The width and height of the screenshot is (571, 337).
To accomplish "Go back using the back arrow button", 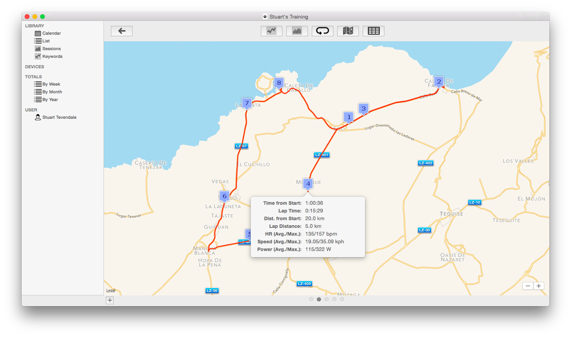I will click(x=121, y=31).
